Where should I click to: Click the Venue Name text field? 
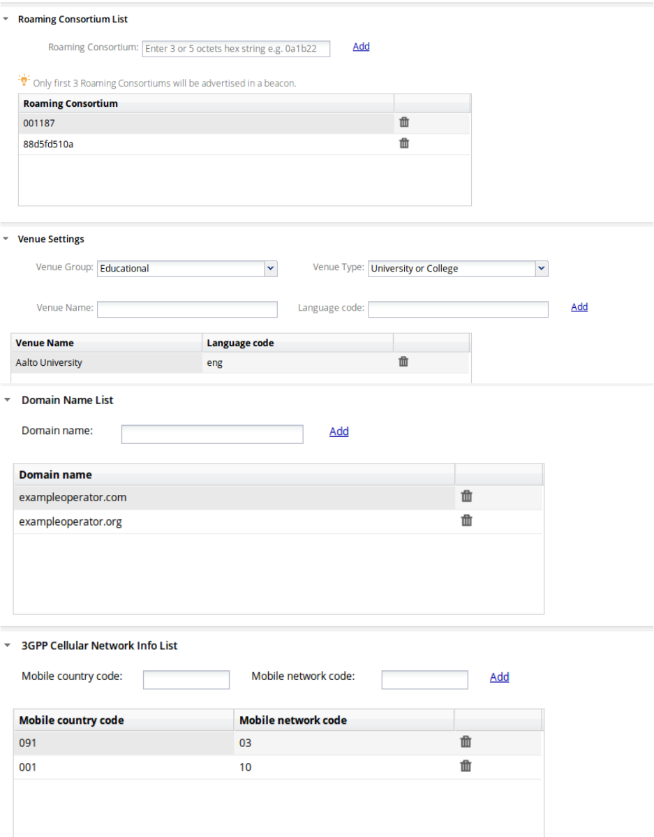tap(187, 309)
